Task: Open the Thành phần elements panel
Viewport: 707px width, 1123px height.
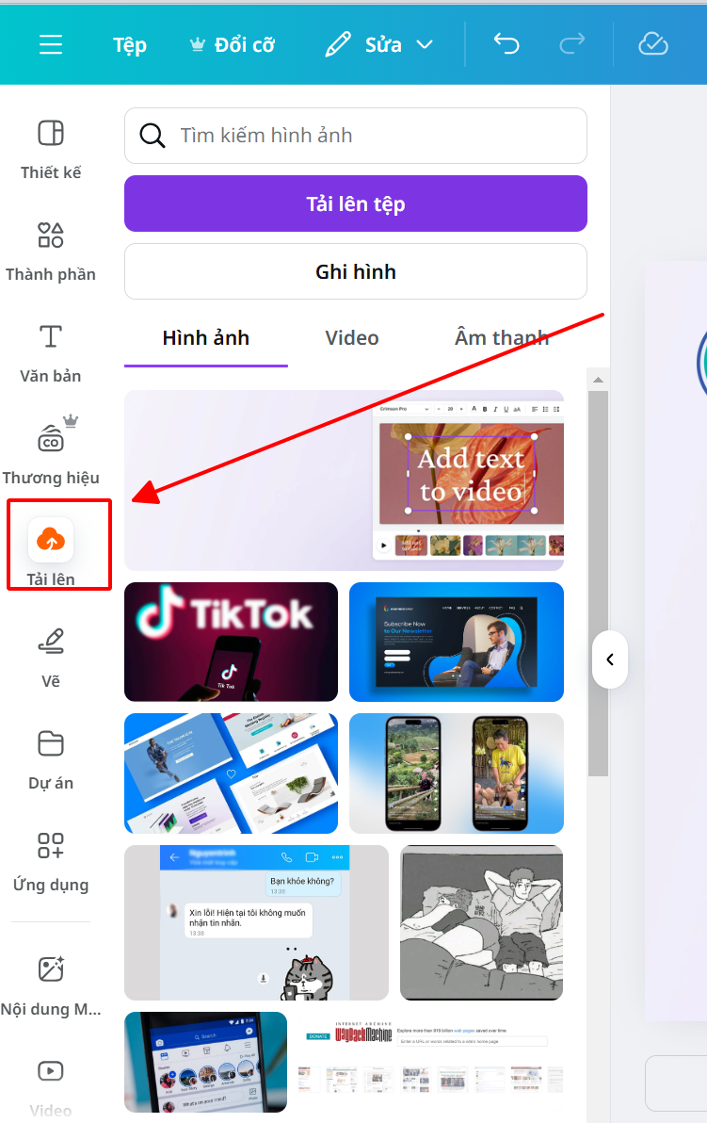Action: tap(51, 252)
